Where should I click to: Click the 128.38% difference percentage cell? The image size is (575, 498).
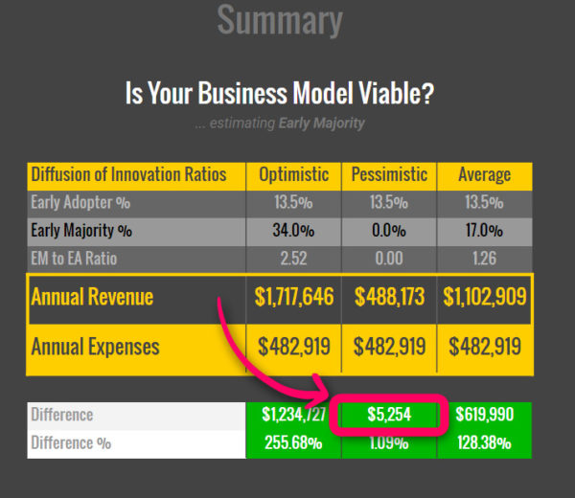tap(484, 443)
